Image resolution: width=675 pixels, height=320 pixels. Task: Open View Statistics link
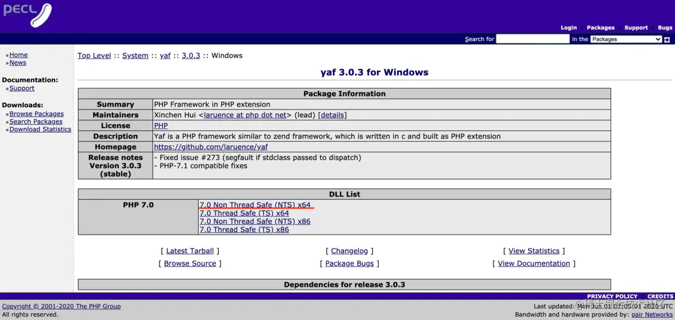[x=534, y=251]
